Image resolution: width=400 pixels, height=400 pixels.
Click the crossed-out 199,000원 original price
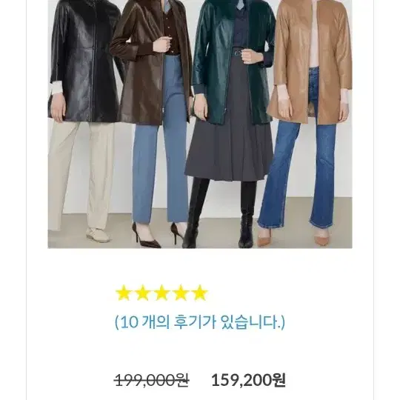pos(152,380)
